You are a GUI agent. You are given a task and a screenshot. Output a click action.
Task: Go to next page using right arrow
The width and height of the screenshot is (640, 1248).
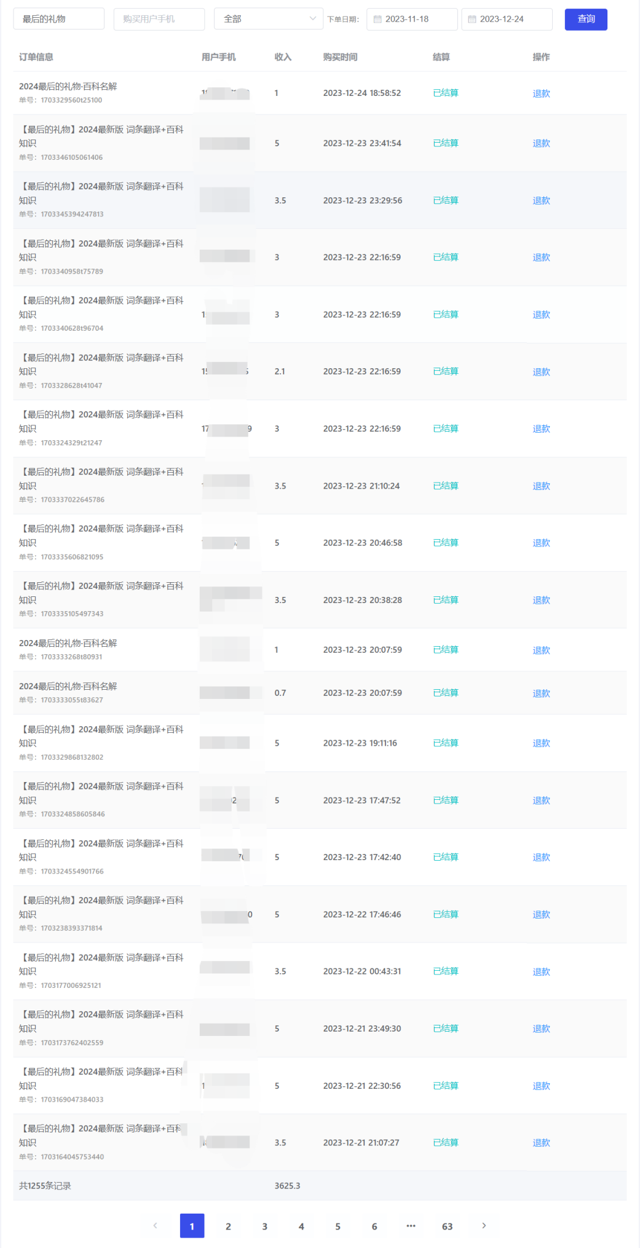(484, 1225)
